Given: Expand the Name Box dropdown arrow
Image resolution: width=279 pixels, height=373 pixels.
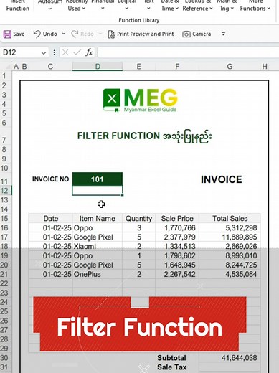Looking at the screenshot, I should click(44, 52).
